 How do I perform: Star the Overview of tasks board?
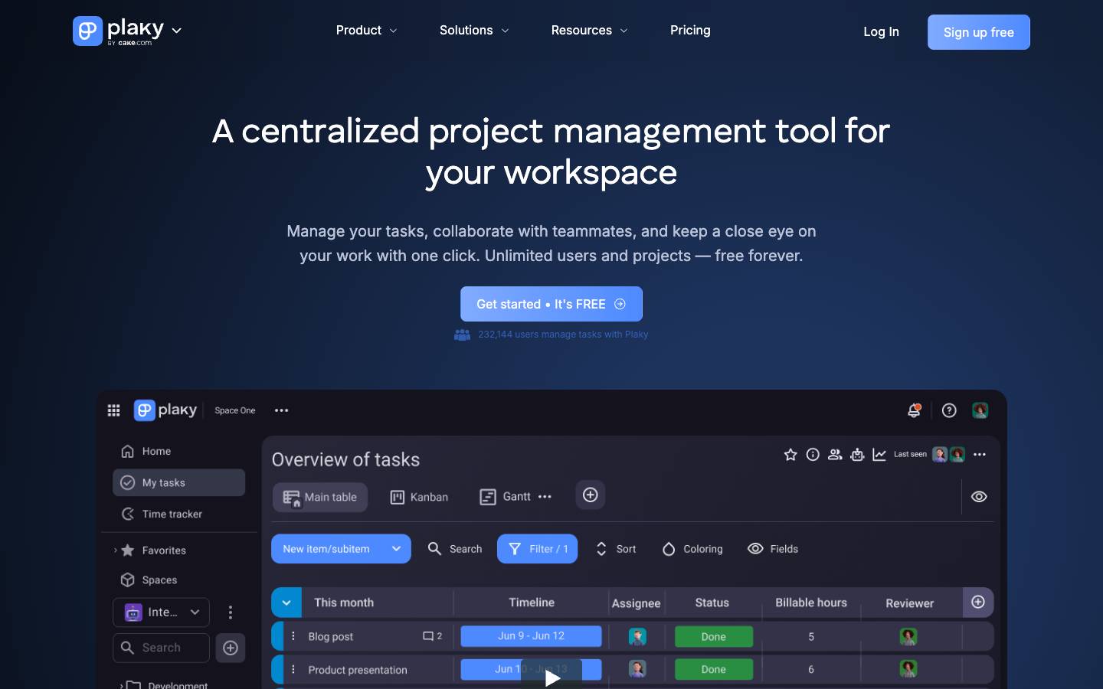[790, 455]
